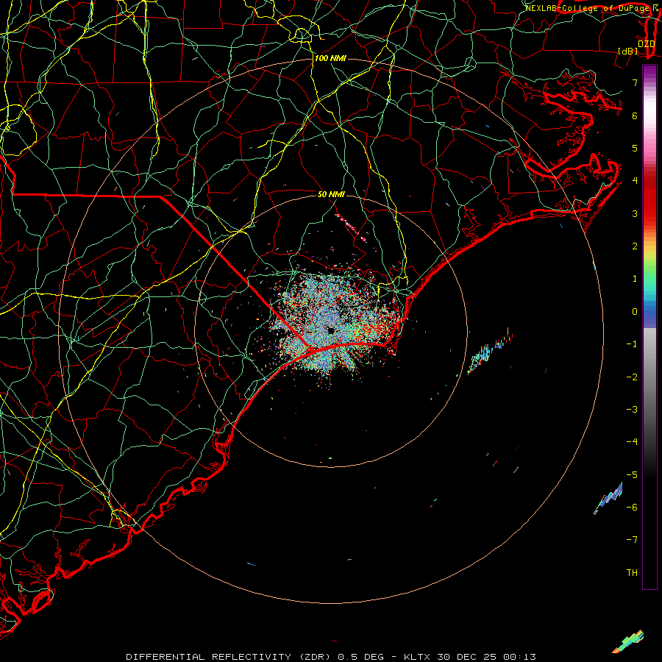Select the -2 value on the colorbar scale
Viewport: 662px width, 662px height.
pos(632,377)
